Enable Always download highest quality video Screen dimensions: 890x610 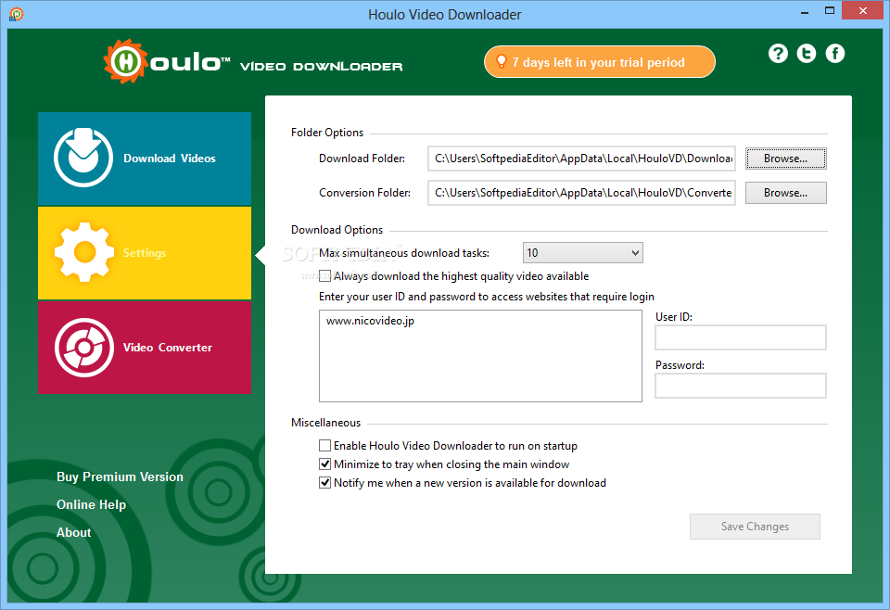pyautogui.click(x=324, y=276)
